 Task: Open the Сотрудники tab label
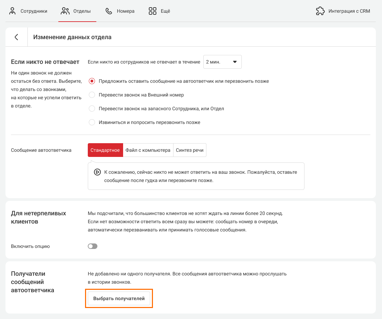[34, 11]
